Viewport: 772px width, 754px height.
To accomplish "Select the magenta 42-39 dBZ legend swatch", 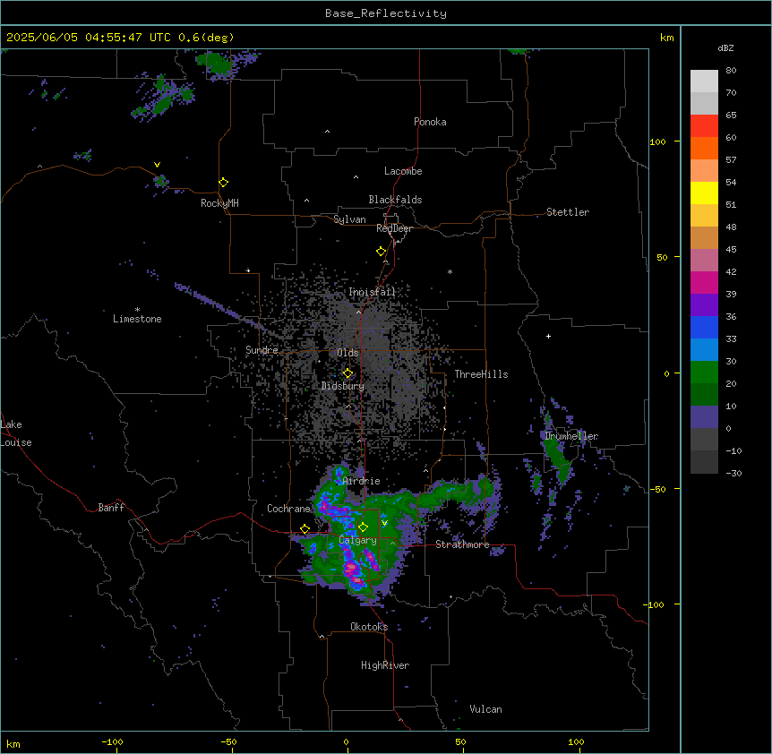I will pos(704,282).
